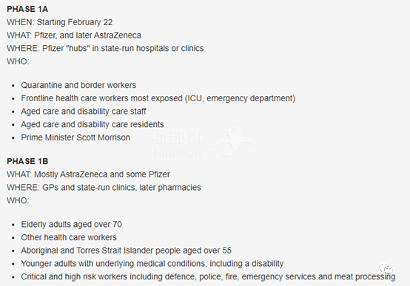Click the WHO label under Phase 1B
This screenshot has height=286, width=410.
click(x=18, y=200)
